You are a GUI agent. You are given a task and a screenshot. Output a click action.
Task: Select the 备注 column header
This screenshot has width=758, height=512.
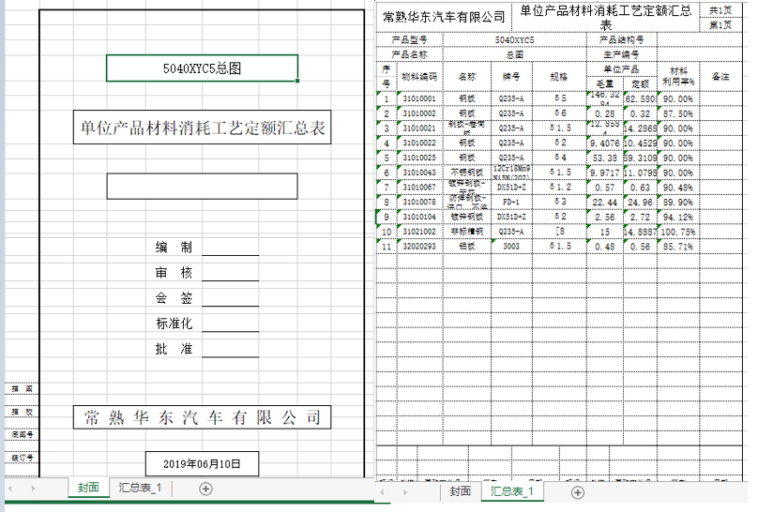pyautogui.click(x=720, y=77)
